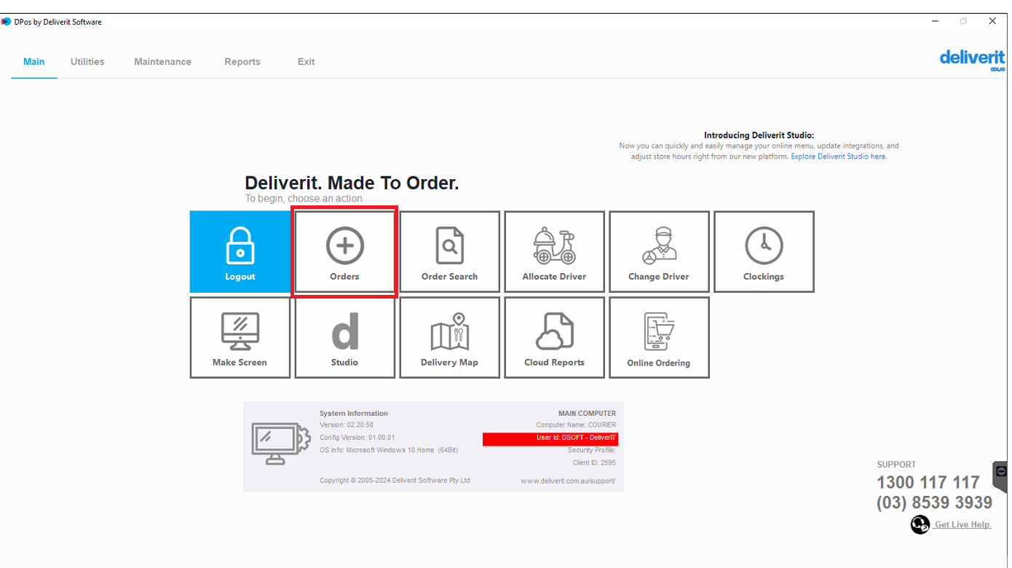1012x568 pixels.
Task: Switch to the Main tab
Action: pyautogui.click(x=34, y=62)
